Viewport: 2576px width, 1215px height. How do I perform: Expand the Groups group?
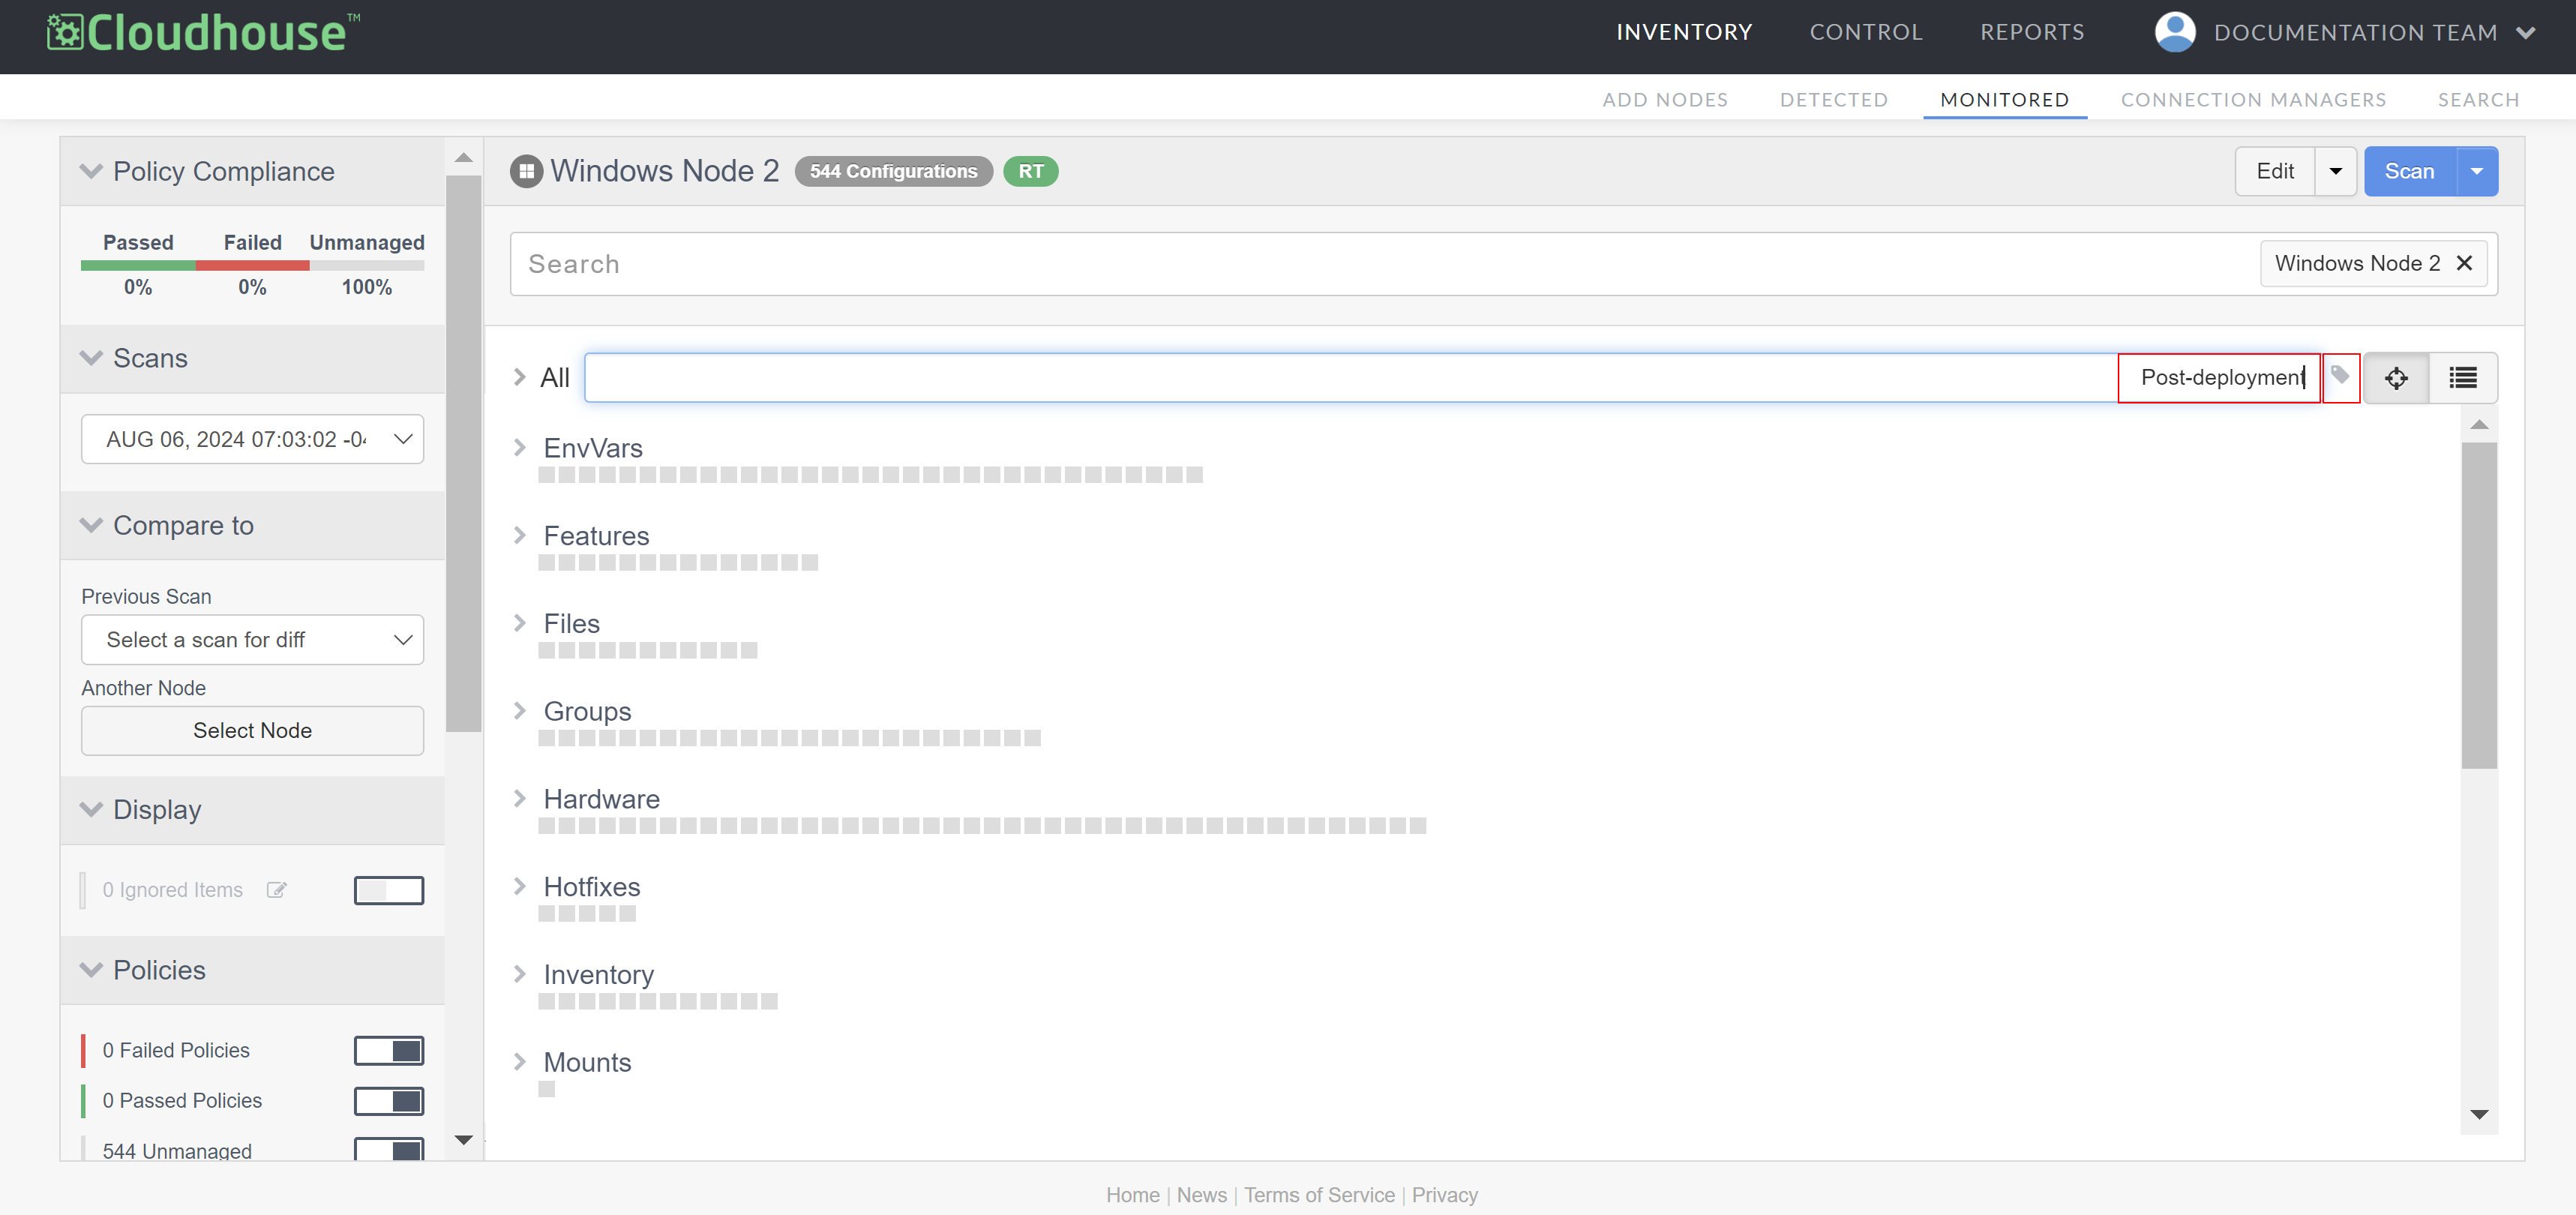[x=519, y=710]
